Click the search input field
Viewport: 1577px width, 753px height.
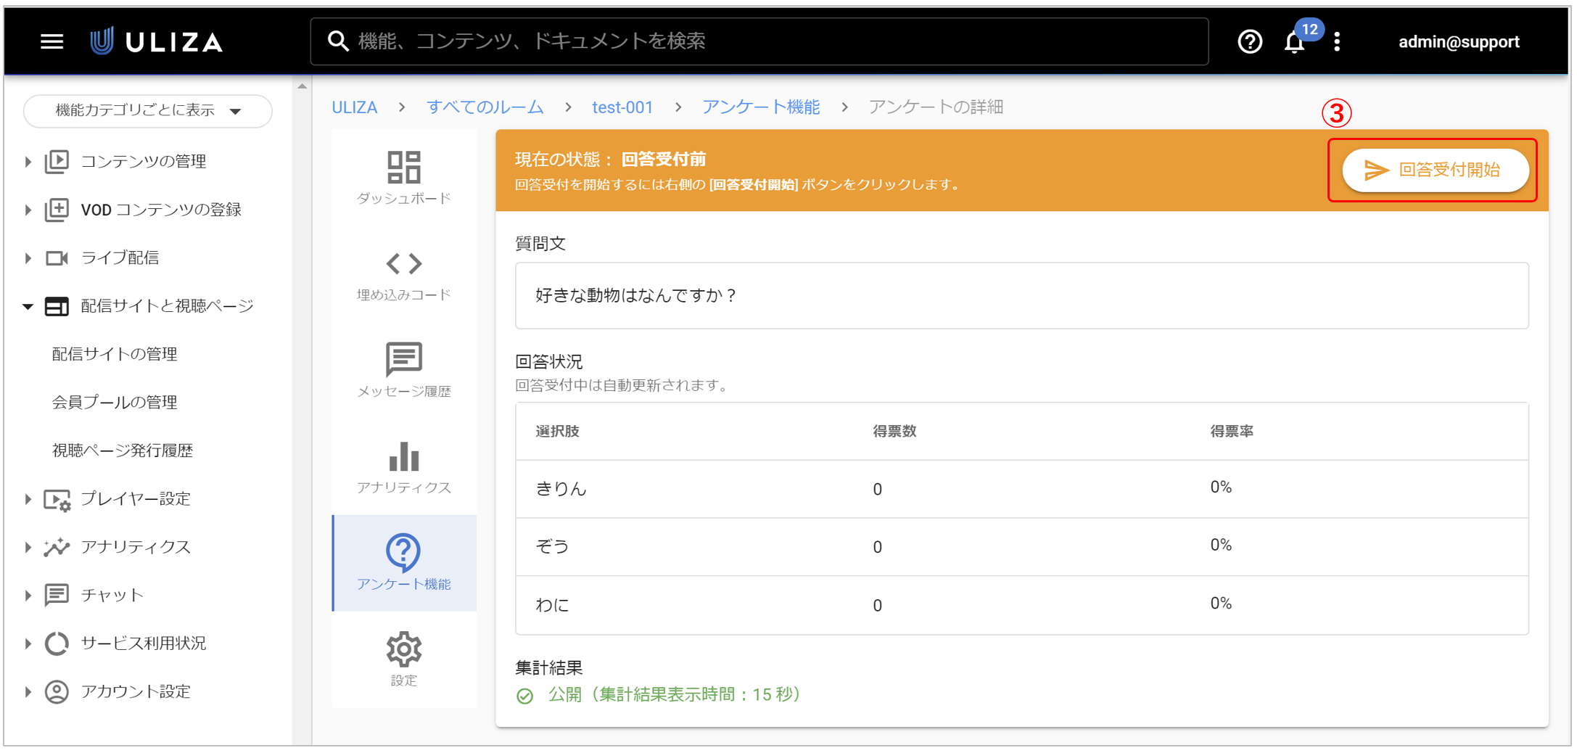pos(759,41)
